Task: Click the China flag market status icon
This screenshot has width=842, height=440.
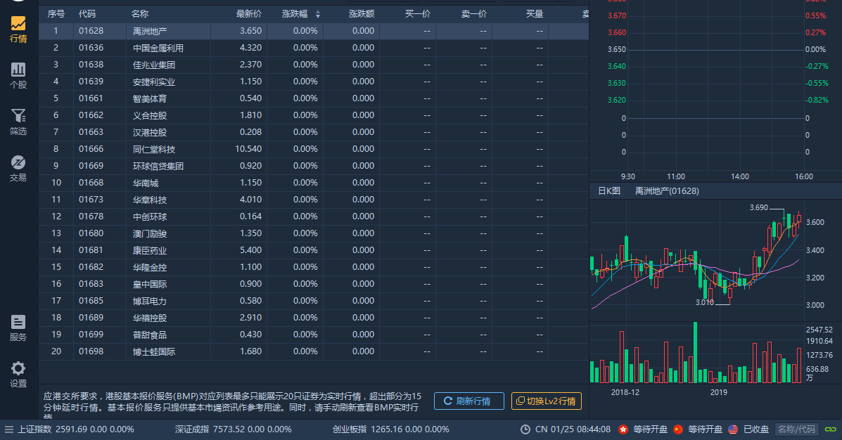Action: click(678, 429)
